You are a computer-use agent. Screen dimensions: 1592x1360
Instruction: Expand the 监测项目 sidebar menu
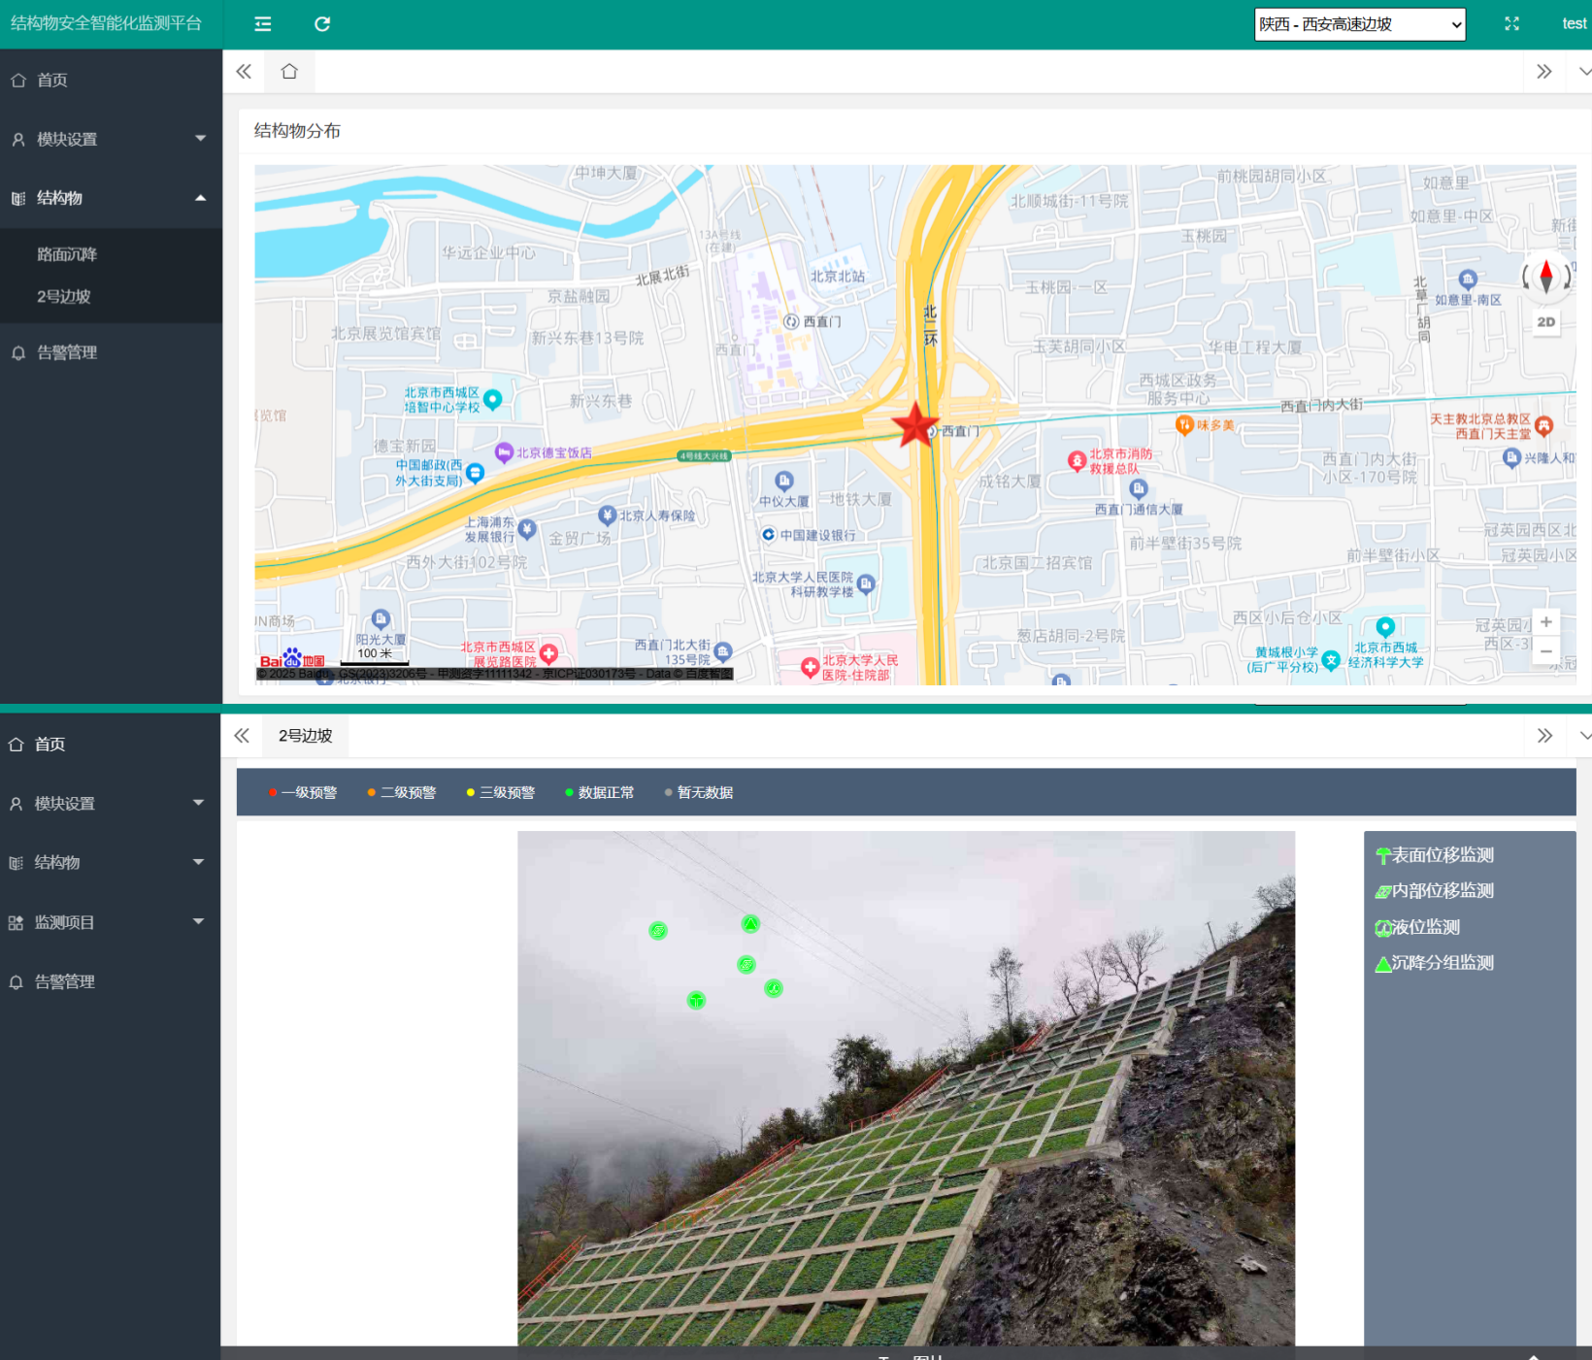coord(110,922)
